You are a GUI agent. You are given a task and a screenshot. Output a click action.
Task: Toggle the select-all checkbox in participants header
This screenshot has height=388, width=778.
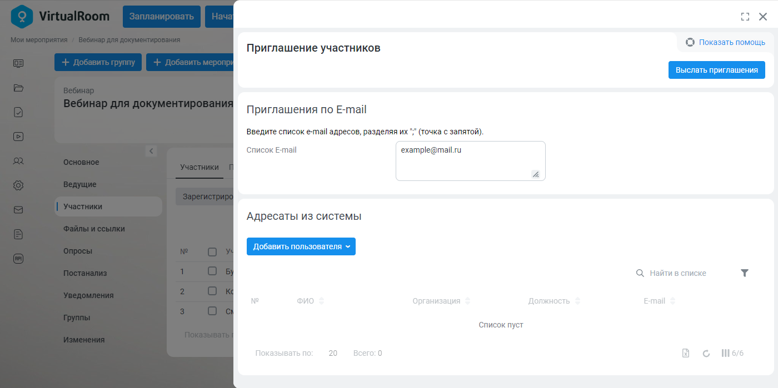click(212, 252)
